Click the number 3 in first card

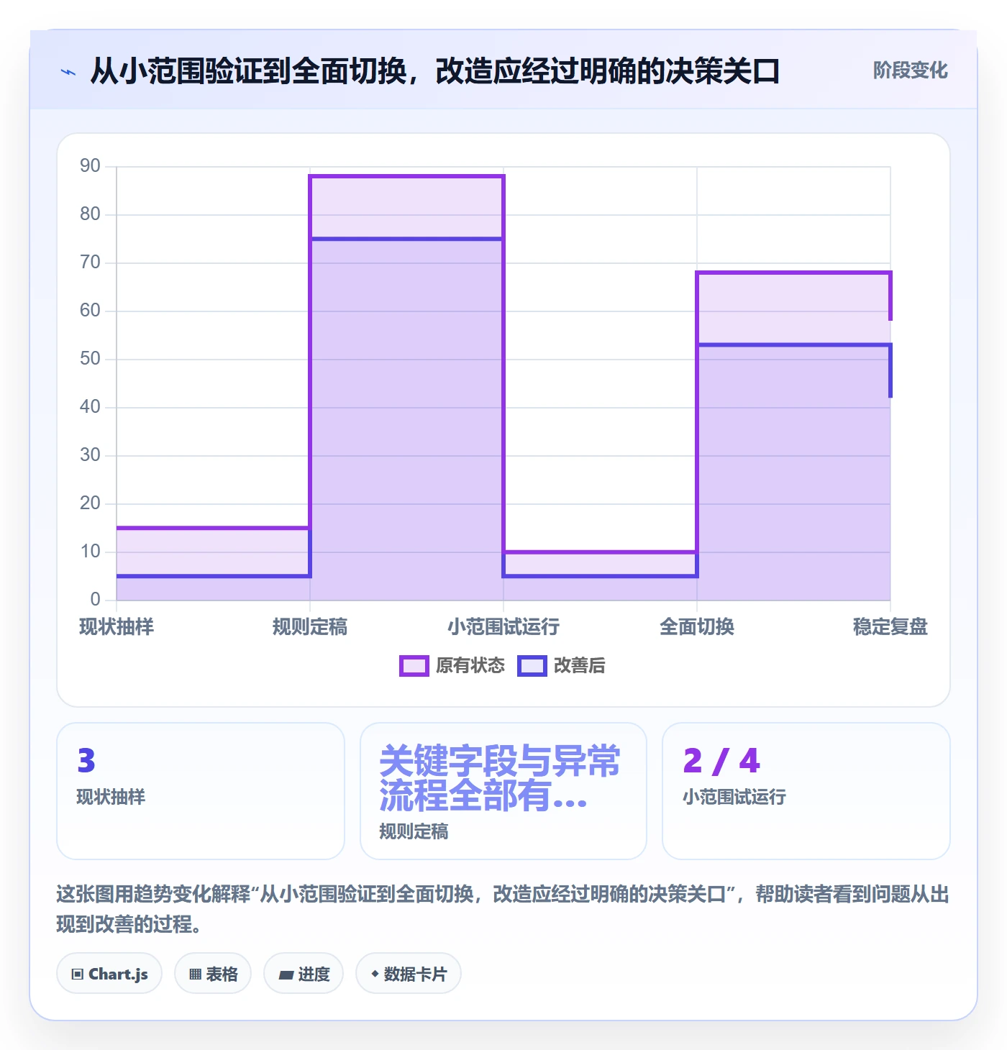pyautogui.click(x=86, y=761)
